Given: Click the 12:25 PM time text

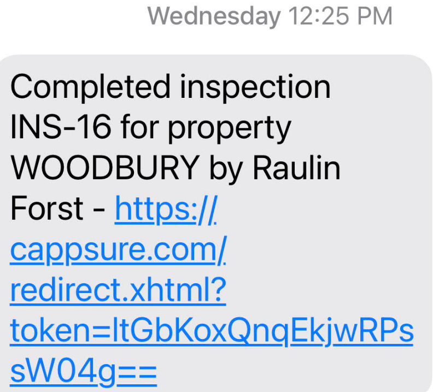Looking at the screenshot, I should click(340, 16).
